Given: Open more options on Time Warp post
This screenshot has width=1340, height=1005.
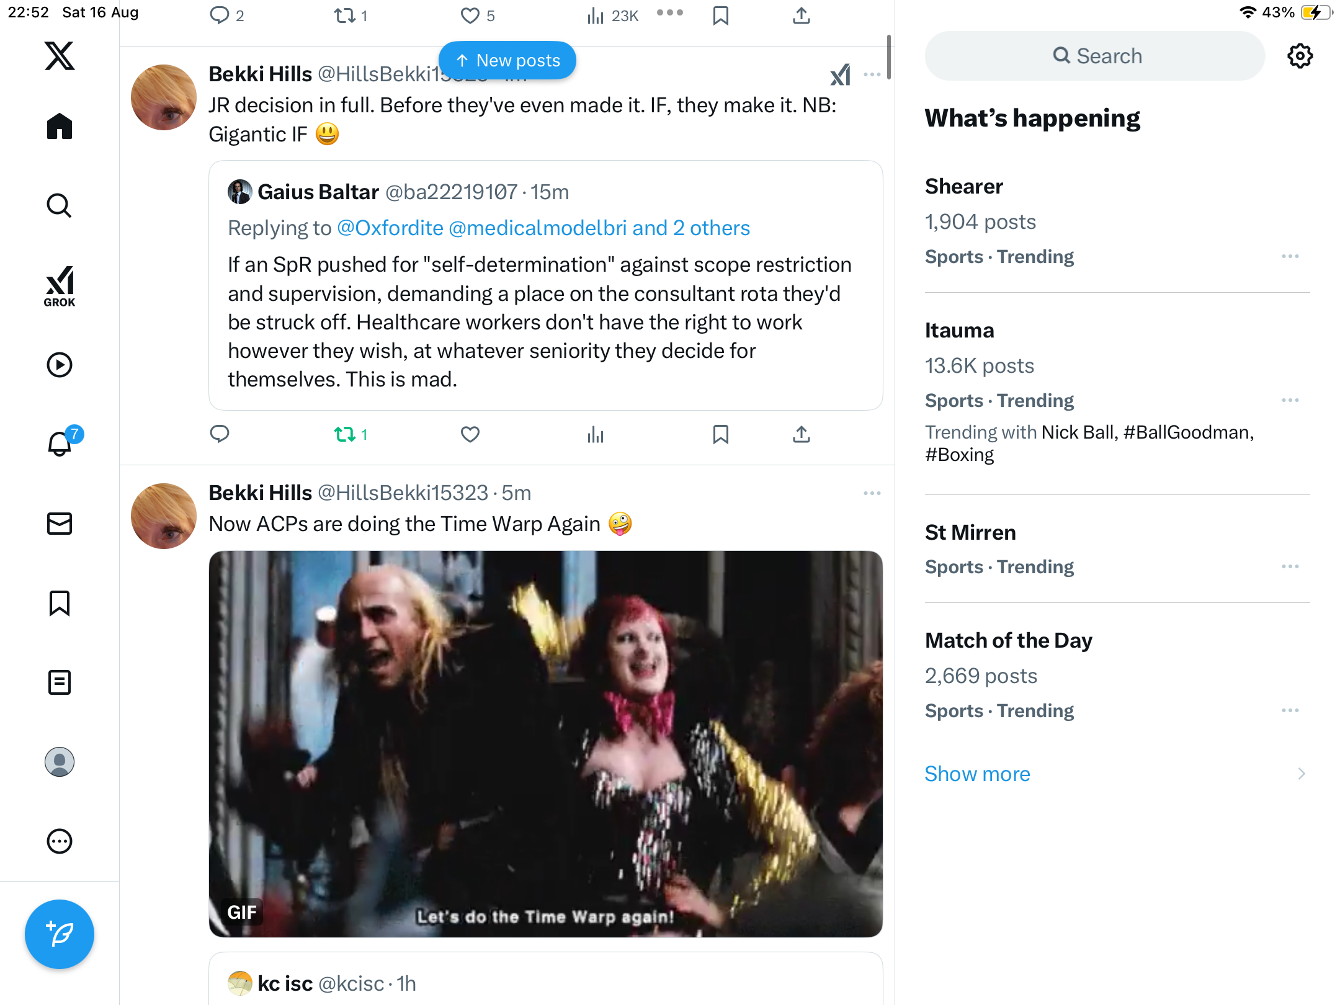Looking at the screenshot, I should [x=872, y=493].
